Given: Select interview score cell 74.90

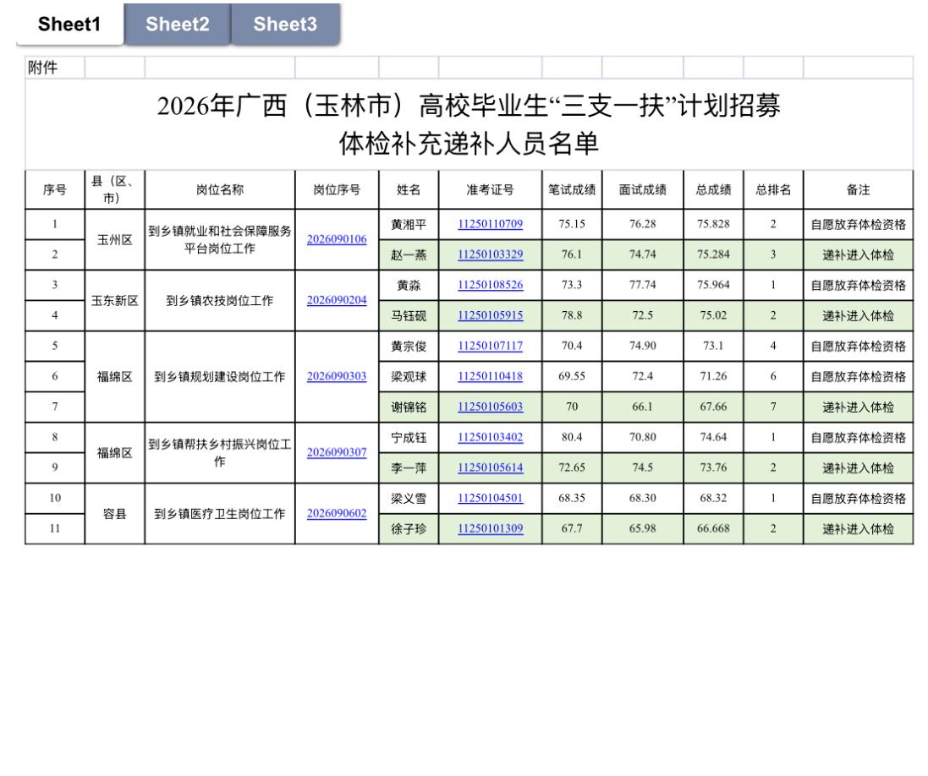Looking at the screenshot, I should click(643, 346).
